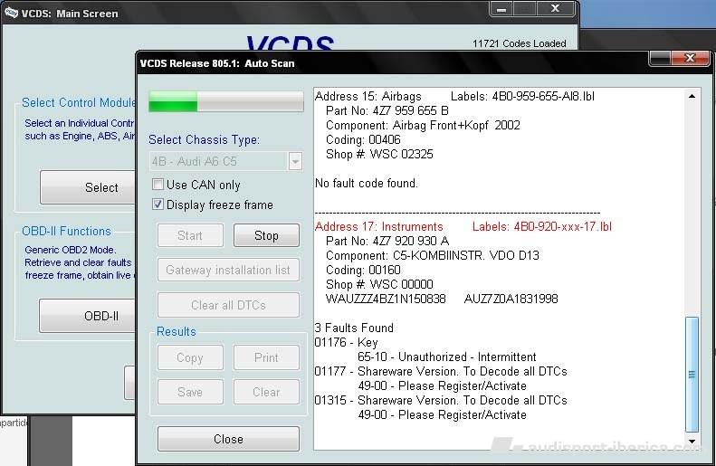Viewport: 716px width, 466px height.
Task: Print the scan results
Action: point(266,357)
